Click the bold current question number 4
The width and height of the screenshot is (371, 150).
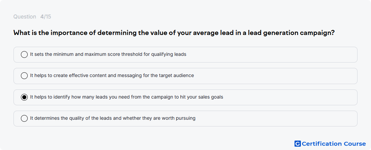(x=42, y=17)
